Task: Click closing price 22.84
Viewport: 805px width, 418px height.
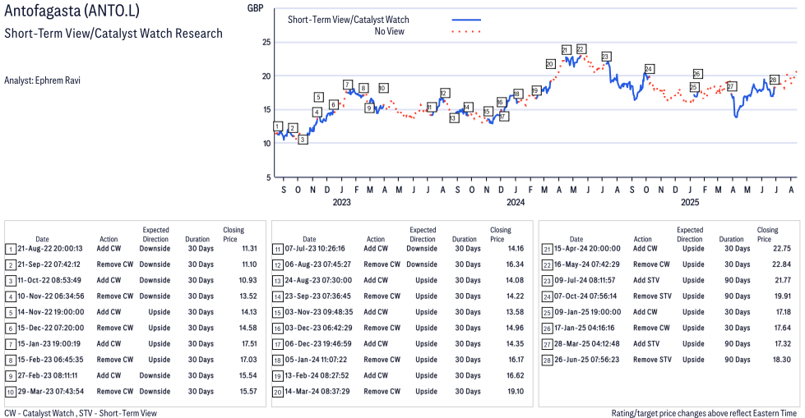Action: click(x=782, y=264)
